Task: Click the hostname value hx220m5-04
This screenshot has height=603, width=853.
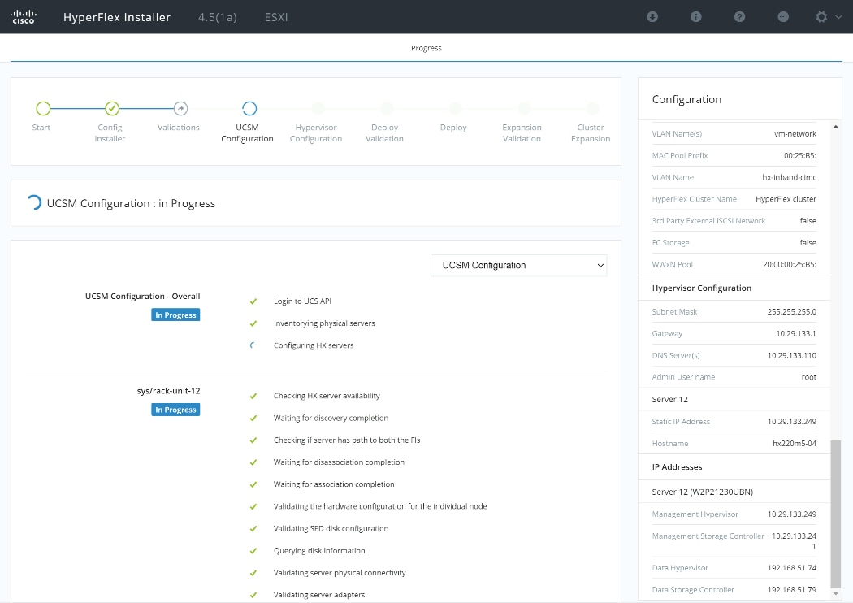Action: point(795,444)
